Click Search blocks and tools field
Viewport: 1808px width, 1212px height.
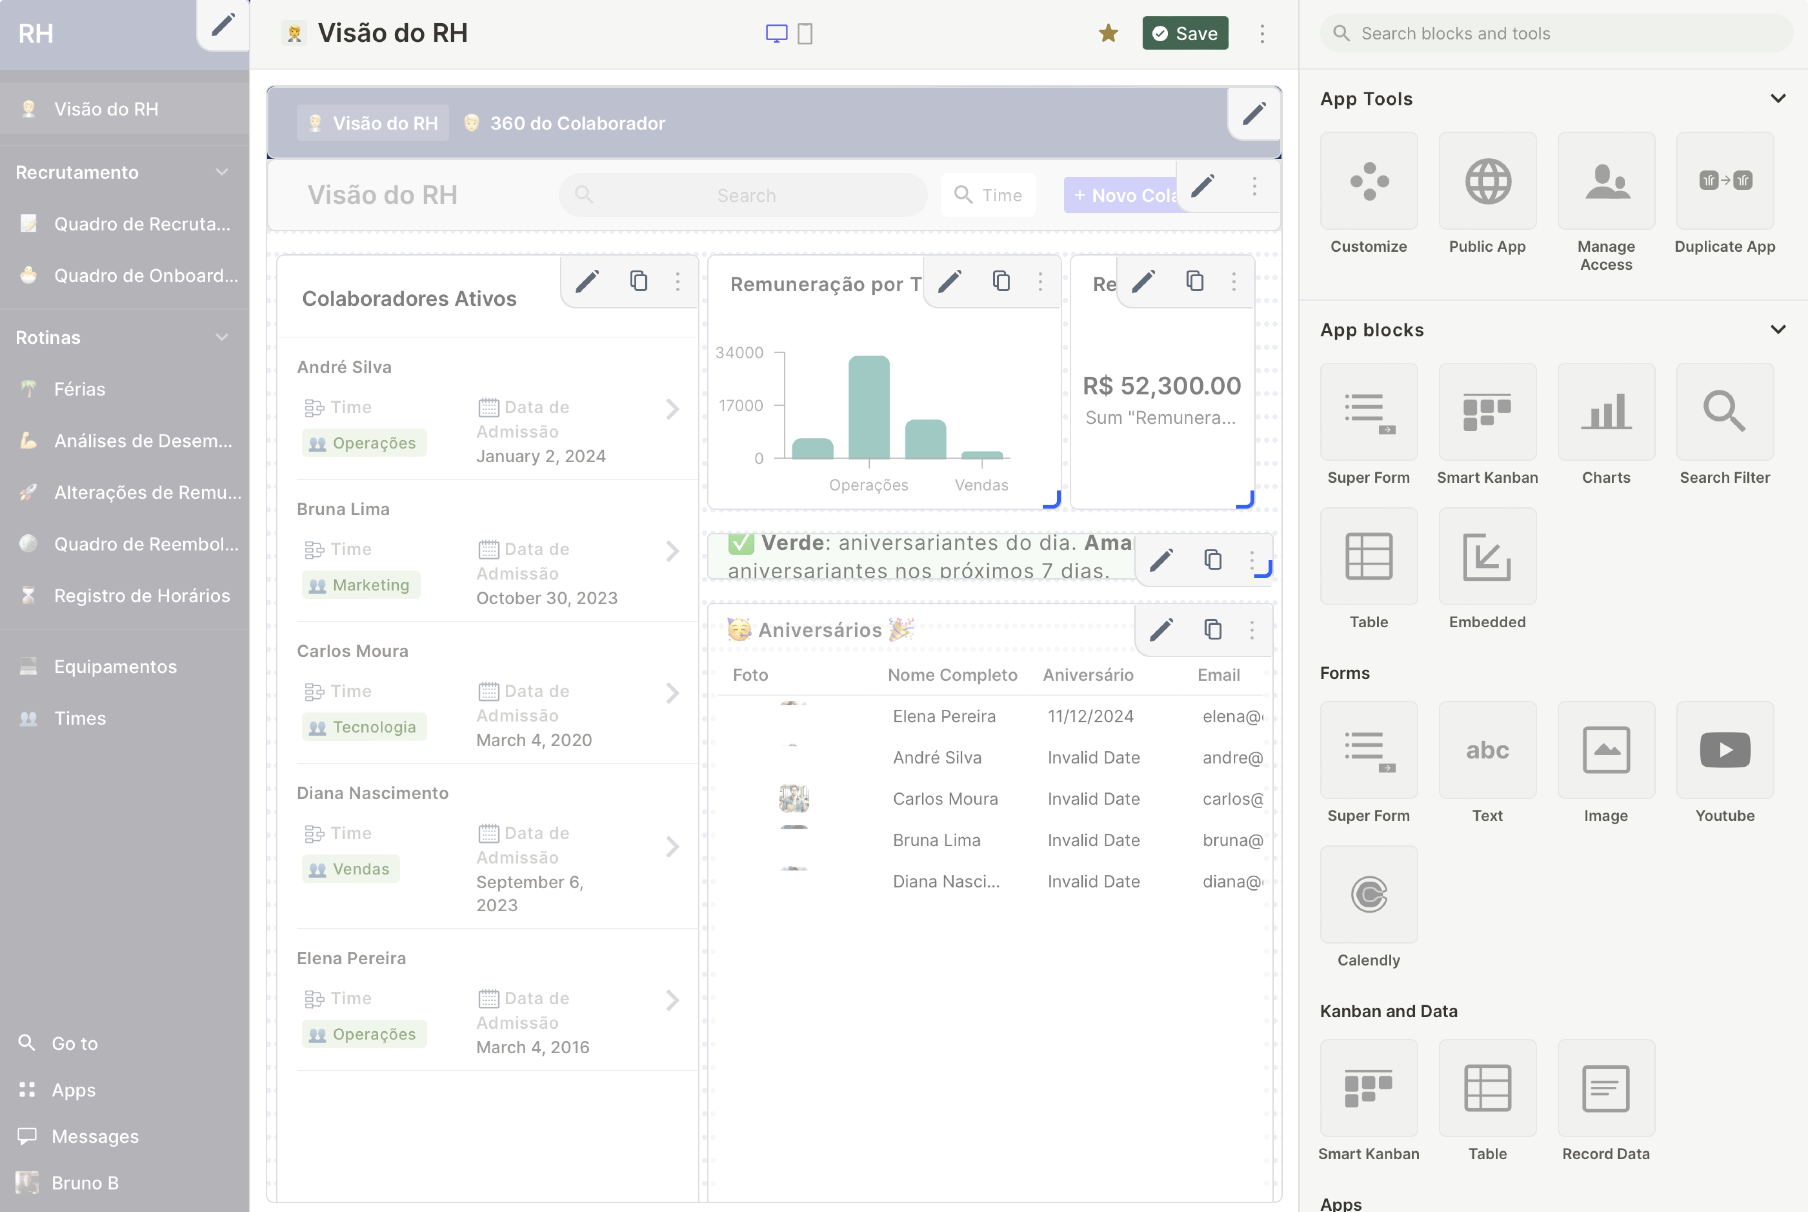point(1555,33)
